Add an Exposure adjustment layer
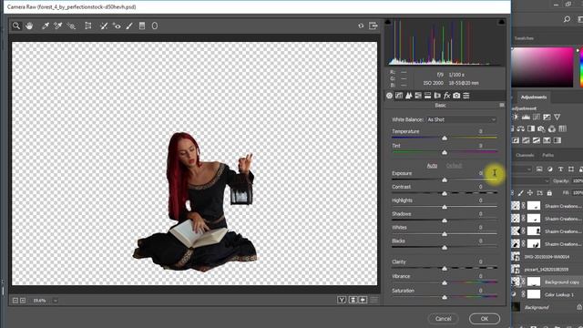This screenshot has width=583, height=328. [547, 118]
